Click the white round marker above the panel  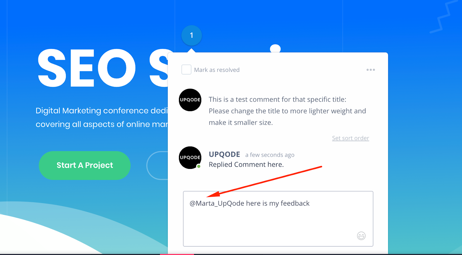tap(275, 49)
